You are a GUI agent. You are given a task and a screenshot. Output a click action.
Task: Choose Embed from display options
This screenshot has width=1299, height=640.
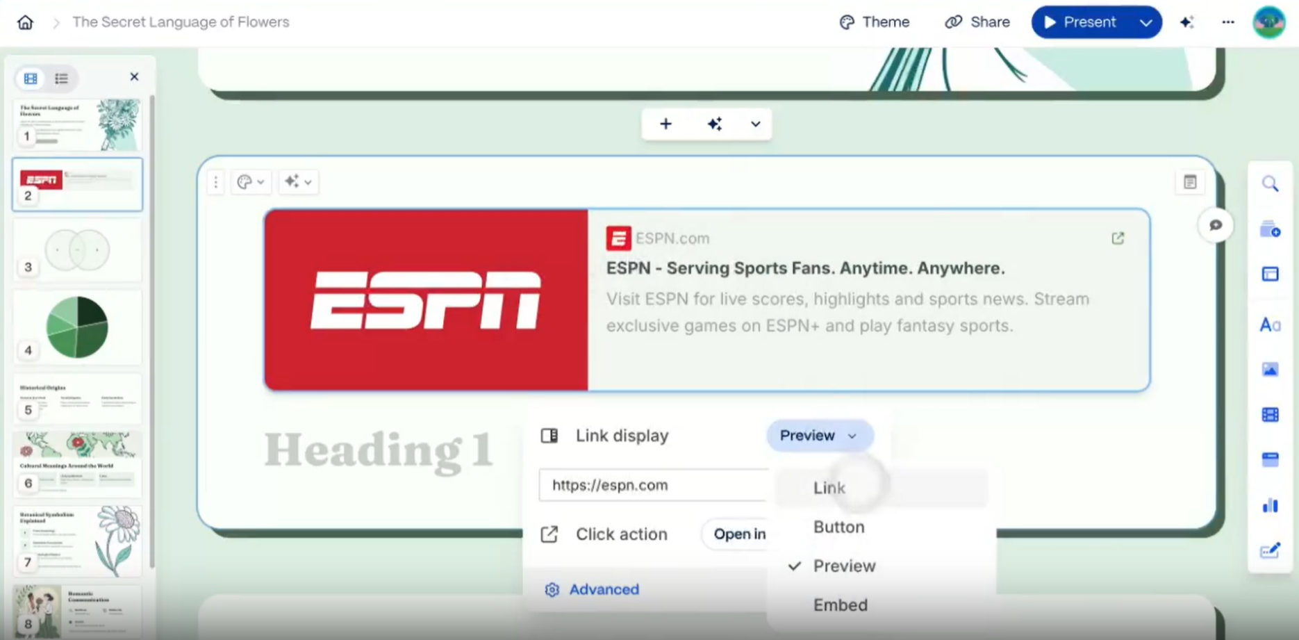pos(840,605)
